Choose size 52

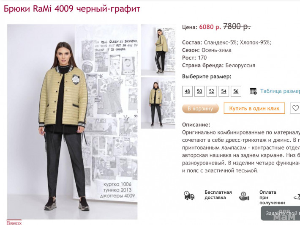click(212, 91)
